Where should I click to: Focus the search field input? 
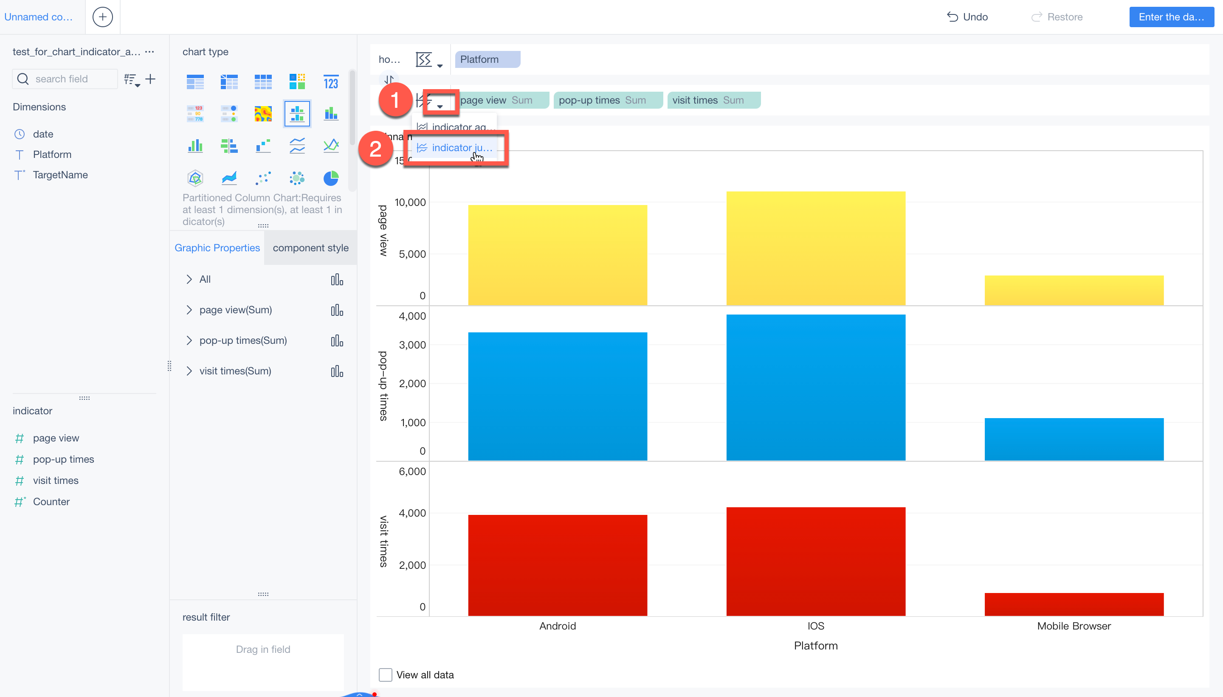pos(65,79)
